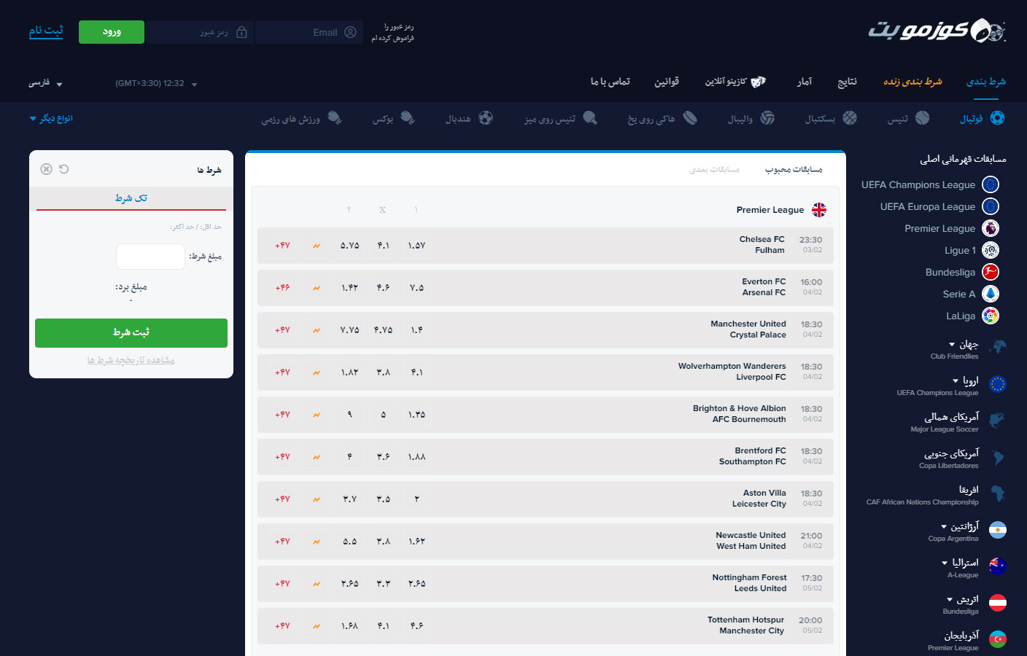Open Ligue 1 badge icon
Screen dimensions: 1027x656
pyautogui.click(x=991, y=250)
